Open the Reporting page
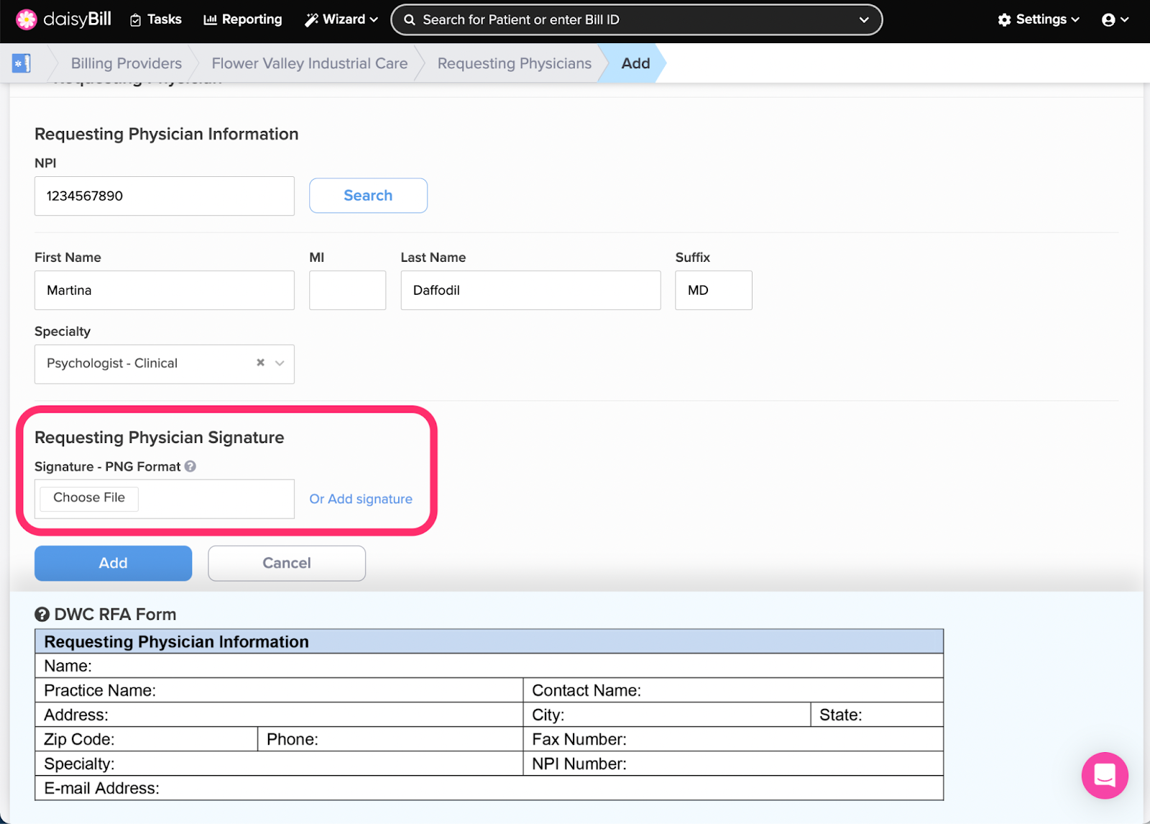The width and height of the screenshot is (1150, 824). 243,19
